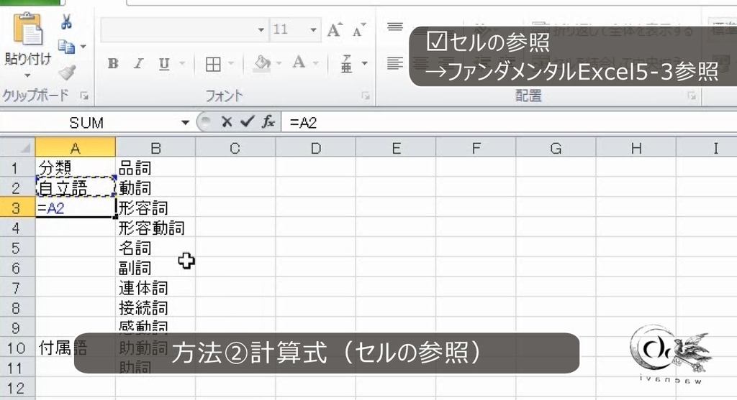Image resolution: width=737 pixels, height=400 pixels.
Task: Click cell B7 containing 連体詞
Action: point(155,287)
